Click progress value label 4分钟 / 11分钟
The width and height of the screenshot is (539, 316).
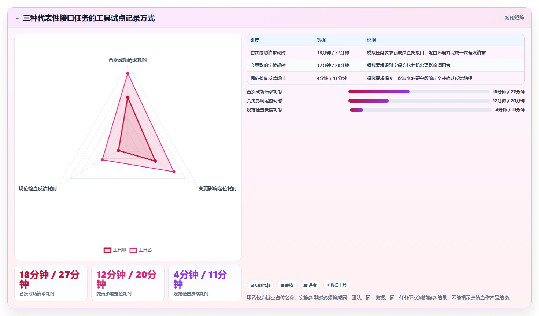510,110
